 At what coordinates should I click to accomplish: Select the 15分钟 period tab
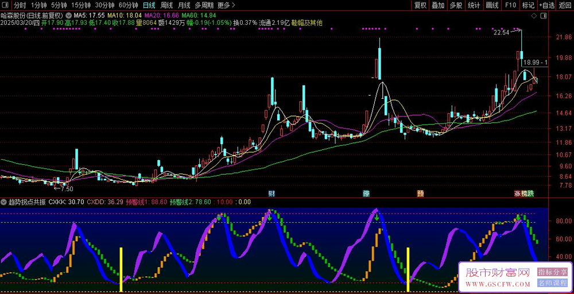81,5
